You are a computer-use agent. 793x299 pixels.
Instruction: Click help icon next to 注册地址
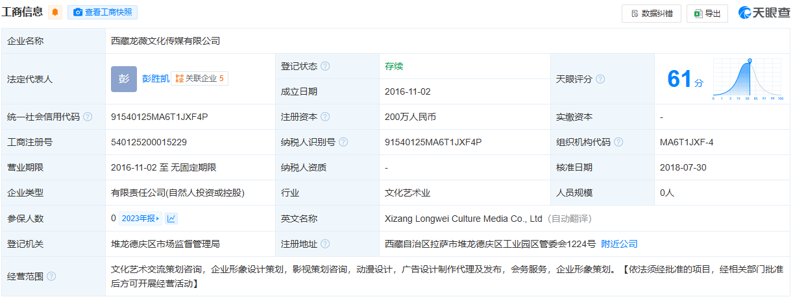pos(325,245)
